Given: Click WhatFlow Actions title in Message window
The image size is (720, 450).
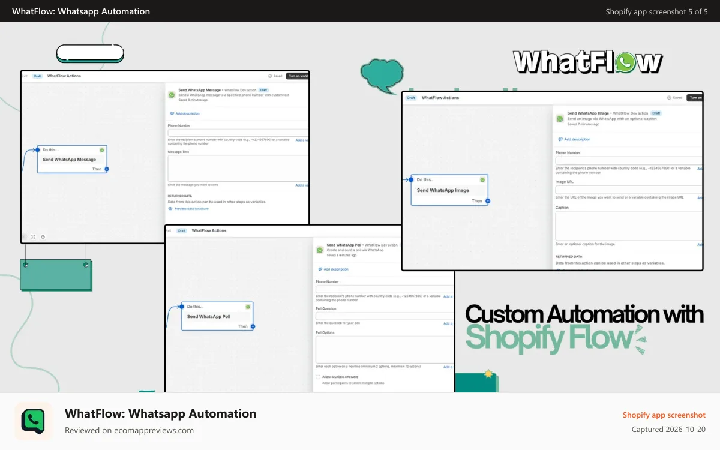Looking at the screenshot, I should click(64, 76).
